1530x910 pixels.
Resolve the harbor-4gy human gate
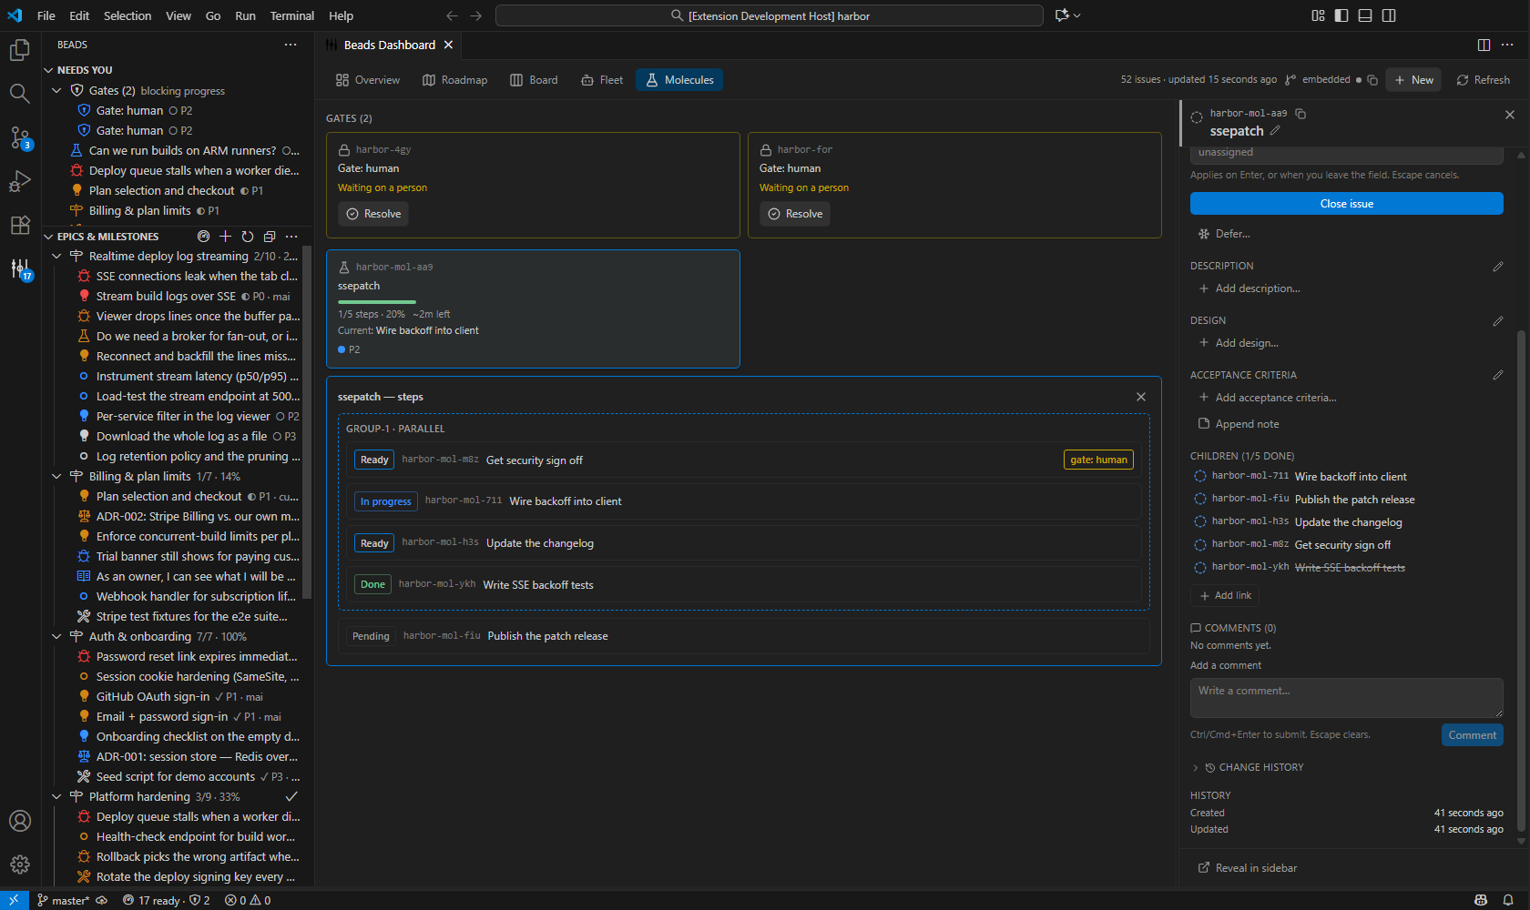pyautogui.click(x=373, y=214)
